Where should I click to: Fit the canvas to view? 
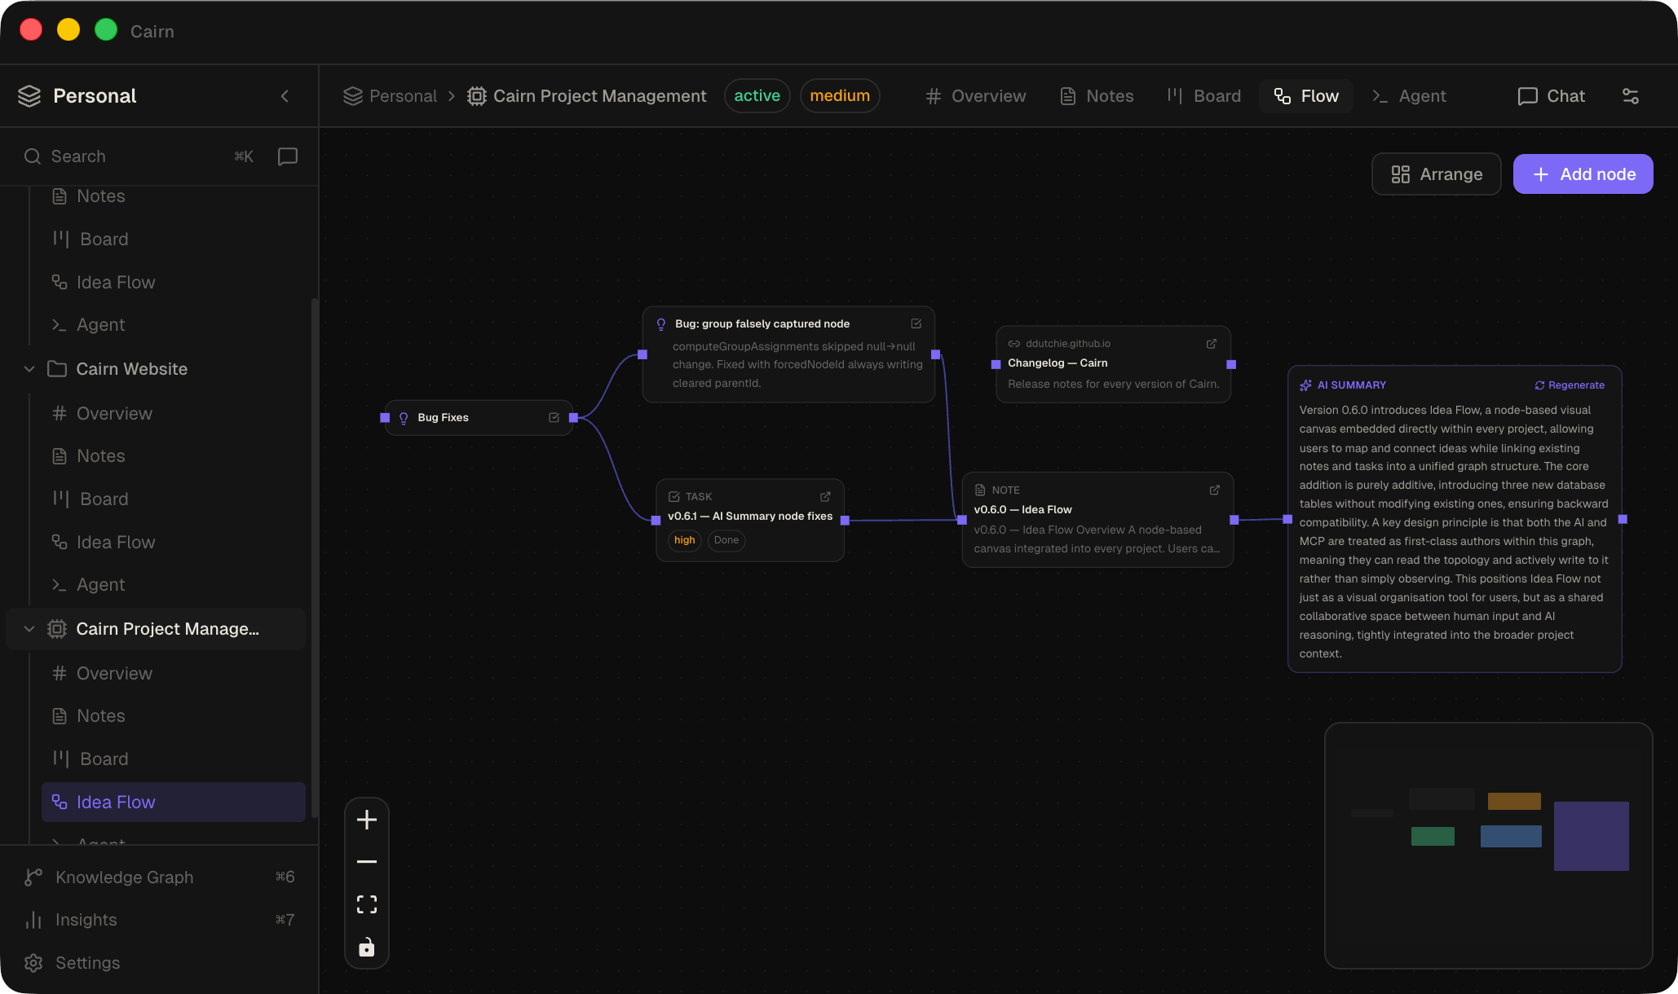point(367,904)
